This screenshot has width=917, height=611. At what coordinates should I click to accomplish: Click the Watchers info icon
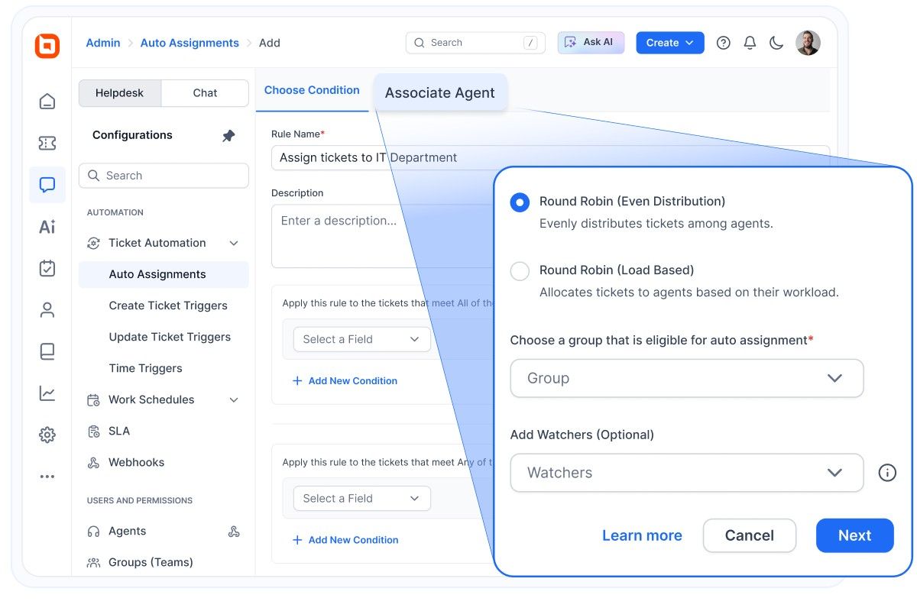(886, 473)
